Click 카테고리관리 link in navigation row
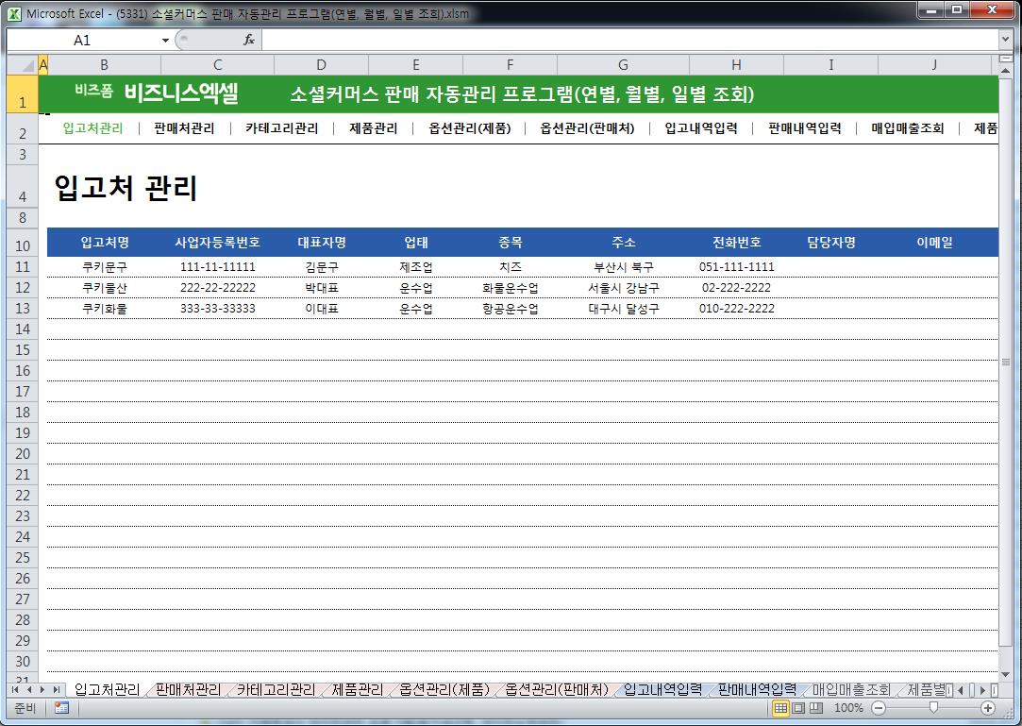The height and width of the screenshot is (726, 1022). coord(282,127)
